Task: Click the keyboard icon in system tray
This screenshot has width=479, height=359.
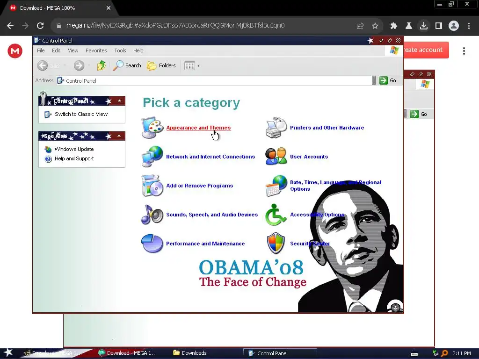Action: coord(414,354)
